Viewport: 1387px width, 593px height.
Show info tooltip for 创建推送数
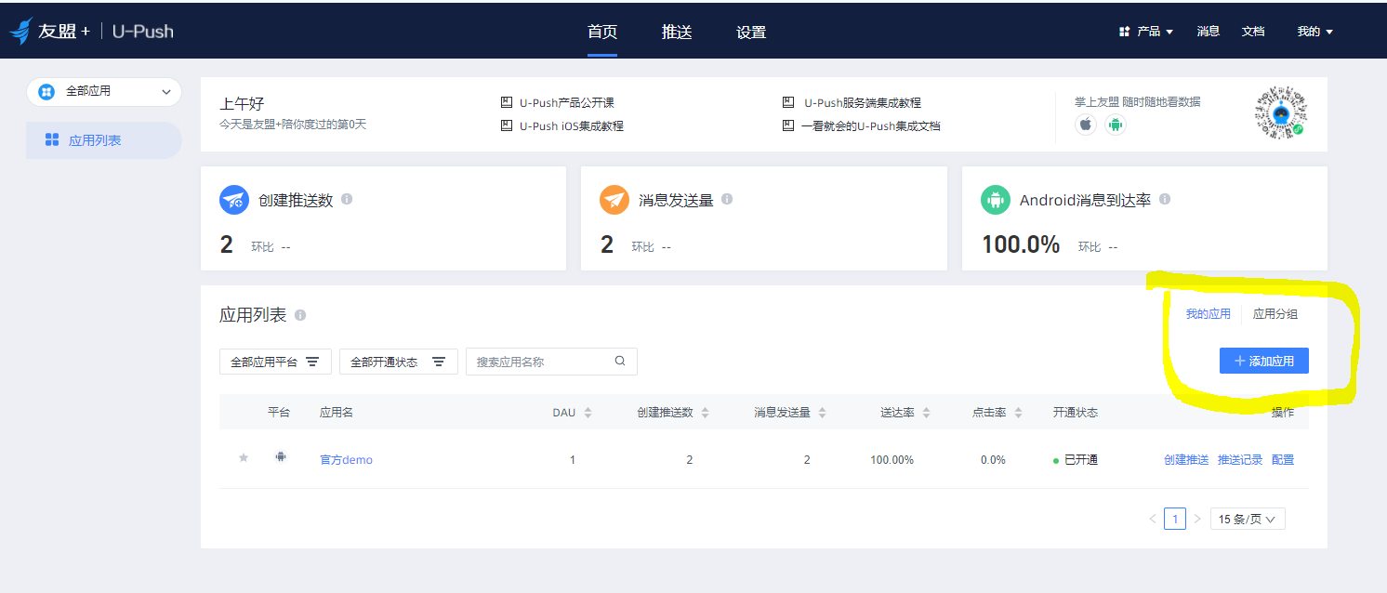tap(347, 199)
